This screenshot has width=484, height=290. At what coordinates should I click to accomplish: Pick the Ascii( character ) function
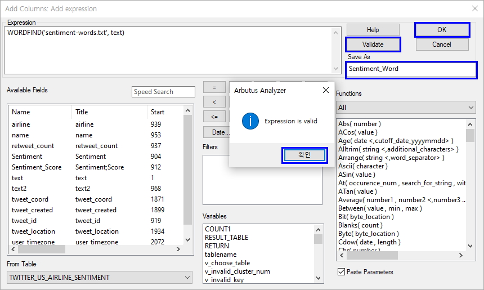tap(362, 166)
